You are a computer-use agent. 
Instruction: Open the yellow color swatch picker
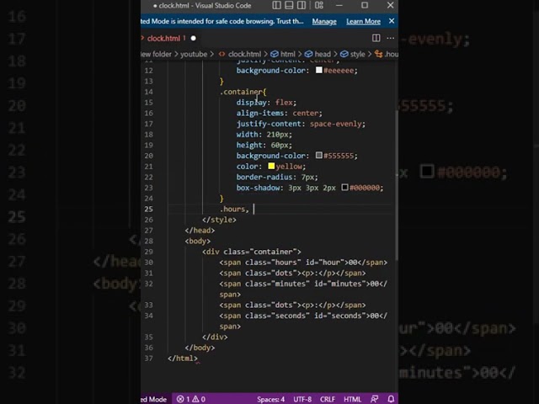271,166
